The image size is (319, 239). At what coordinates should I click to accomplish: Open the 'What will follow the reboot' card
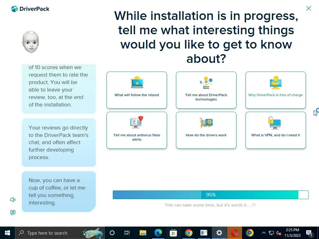click(137, 90)
